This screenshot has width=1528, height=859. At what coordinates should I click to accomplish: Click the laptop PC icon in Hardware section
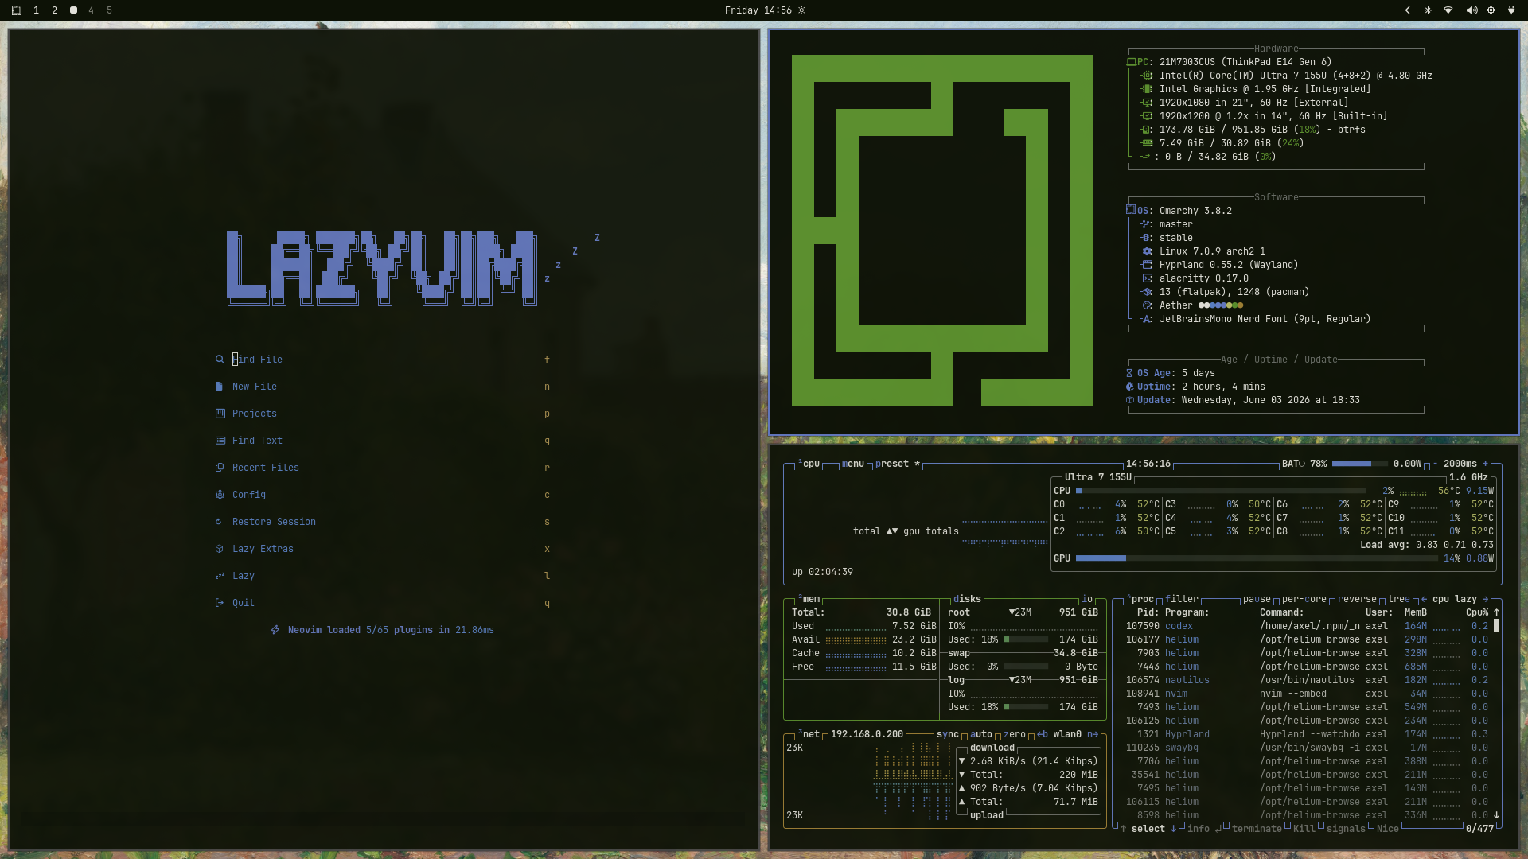(1131, 62)
